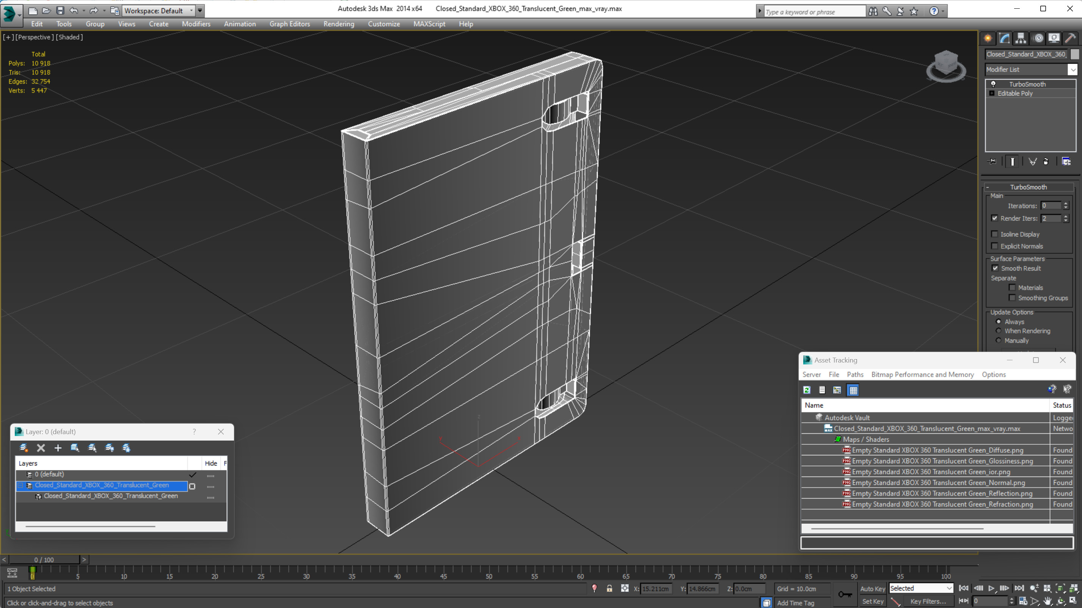Enable Explicit Normals checkbox
Viewport: 1082px width, 608px height.
click(994, 246)
